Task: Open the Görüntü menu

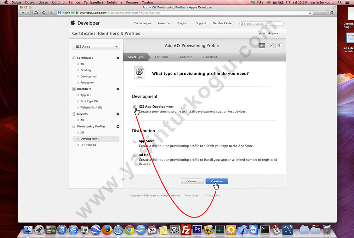Action: (58, 2)
